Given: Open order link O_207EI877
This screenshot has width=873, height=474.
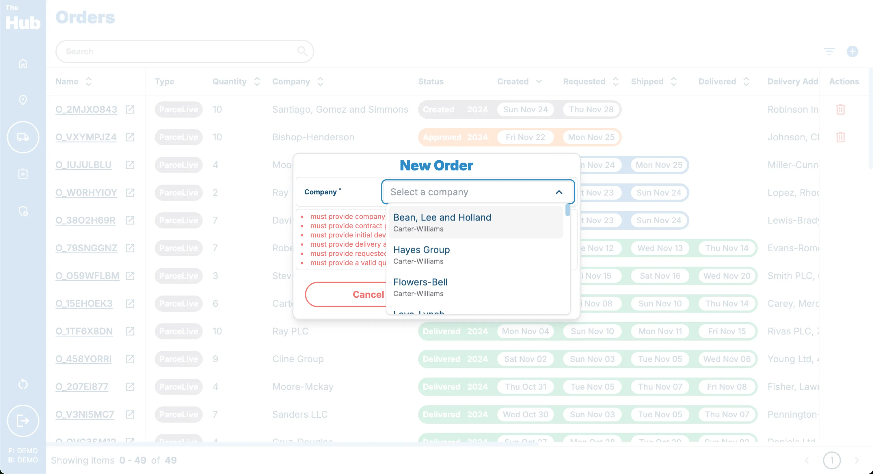Looking at the screenshot, I should coord(82,387).
